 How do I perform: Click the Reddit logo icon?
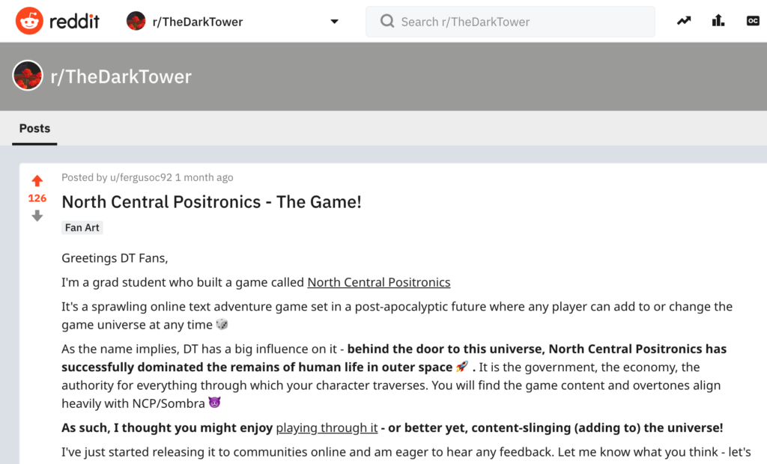(x=29, y=21)
